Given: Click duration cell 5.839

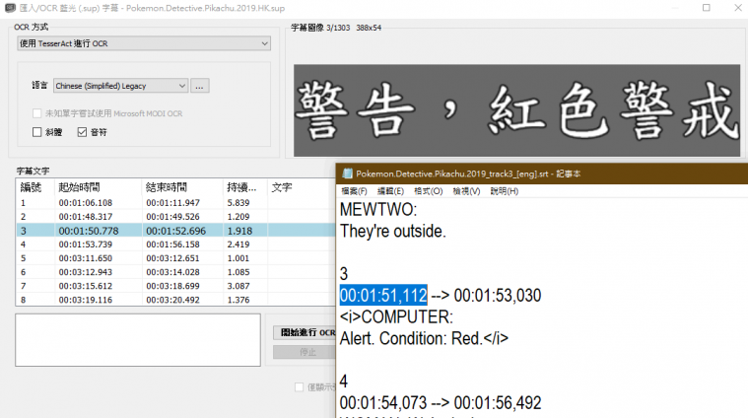Looking at the screenshot, I should point(238,203).
